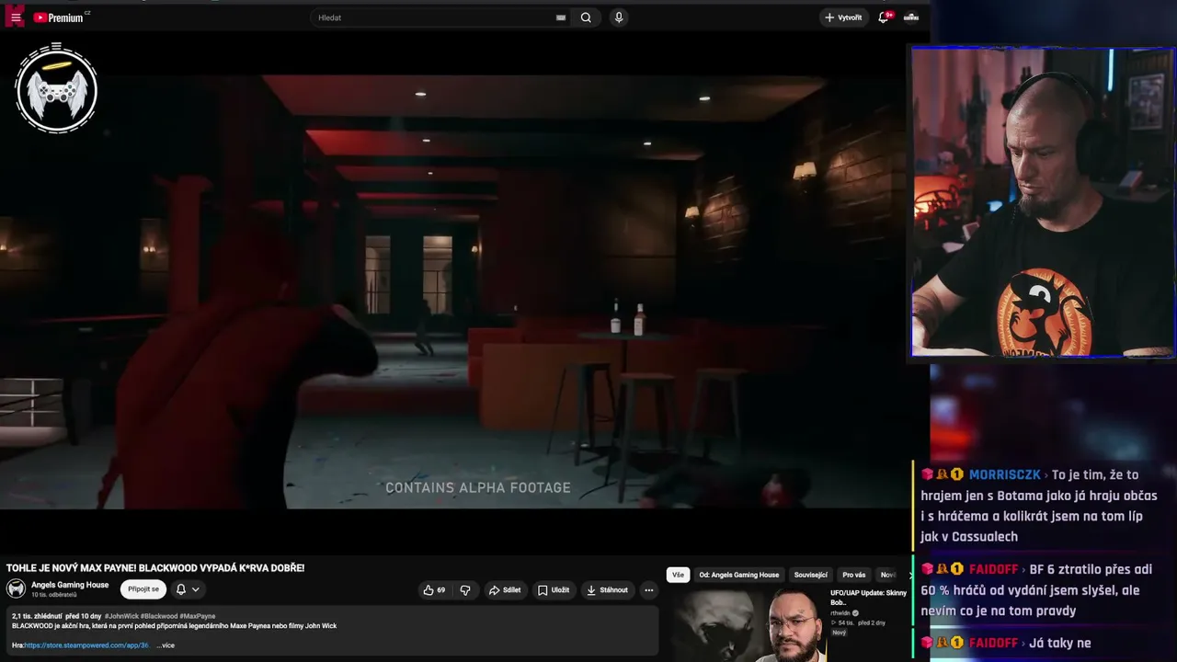Click the #JohnWick hashtag
This screenshot has height=662, width=1177.
point(121,616)
